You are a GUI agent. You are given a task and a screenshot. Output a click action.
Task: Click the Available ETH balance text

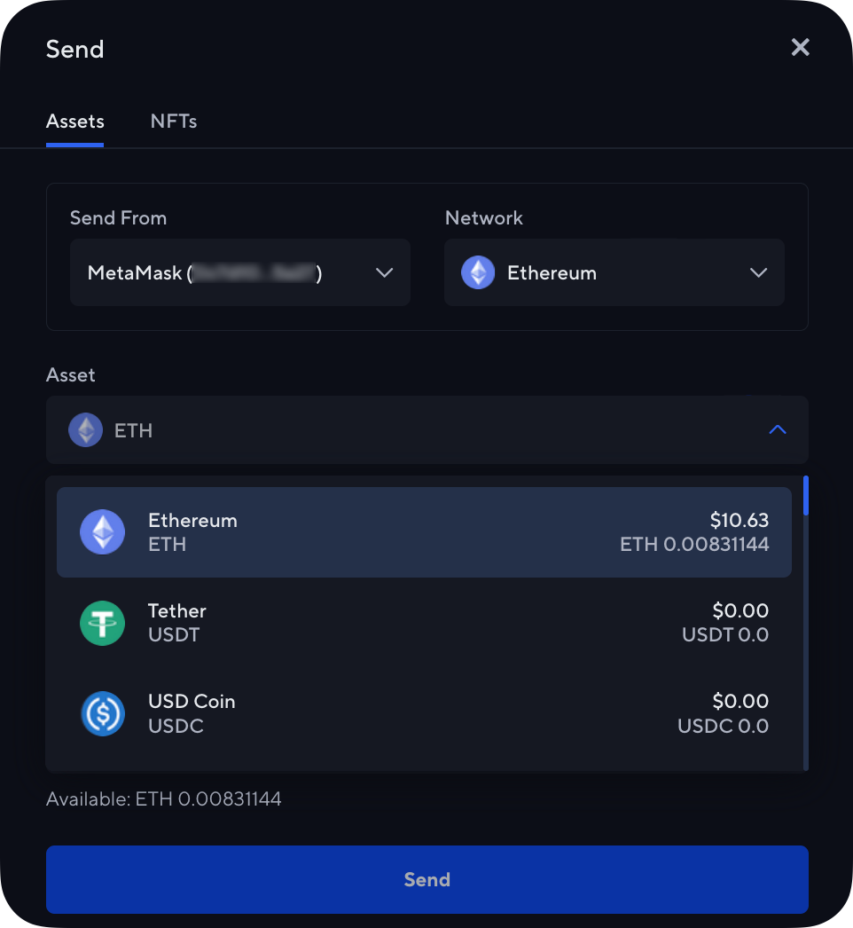(x=164, y=798)
